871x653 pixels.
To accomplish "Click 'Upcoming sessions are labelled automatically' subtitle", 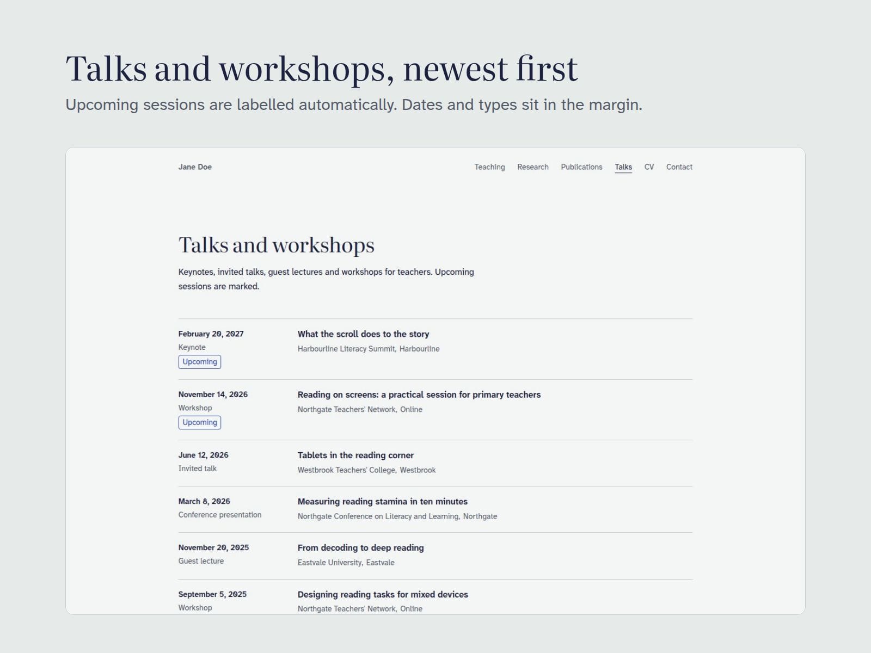I will [354, 104].
